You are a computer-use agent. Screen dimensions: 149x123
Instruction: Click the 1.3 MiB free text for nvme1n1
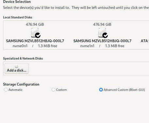tap(115, 46)
